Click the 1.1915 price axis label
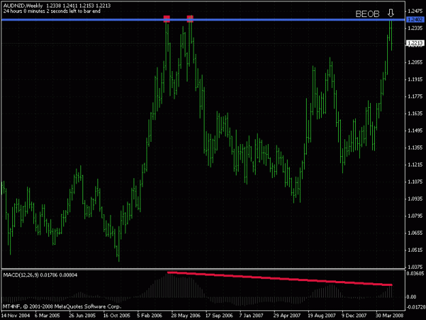This screenshot has height=320, width=426. (x=415, y=79)
